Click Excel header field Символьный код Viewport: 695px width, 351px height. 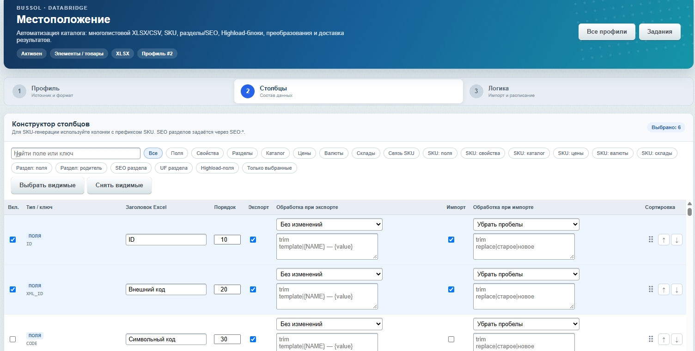[166, 339]
